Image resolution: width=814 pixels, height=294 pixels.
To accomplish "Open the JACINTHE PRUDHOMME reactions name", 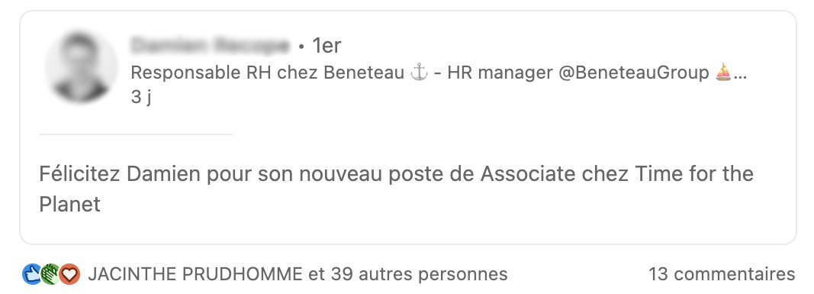I will click(x=195, y=273).
